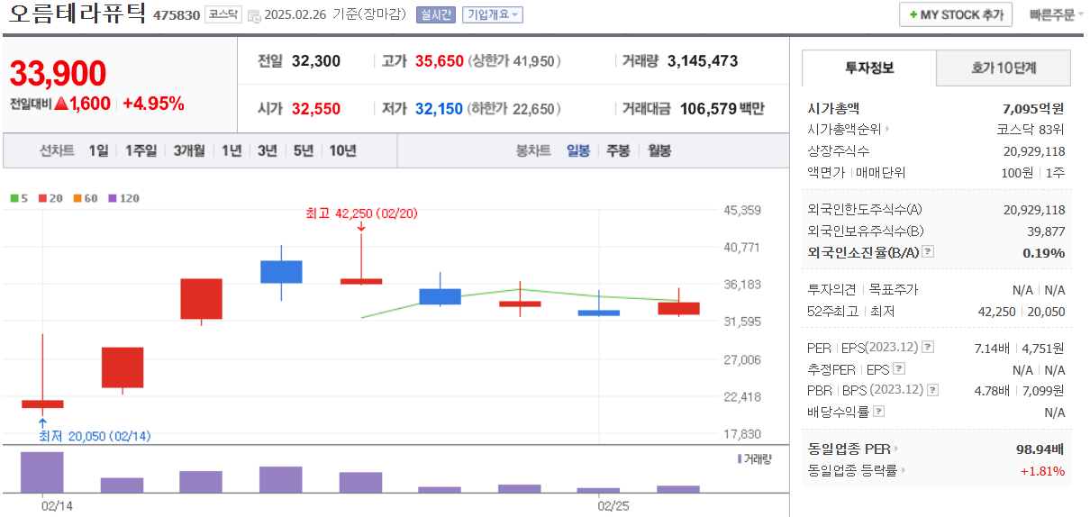
Task: Click the plus icon in MY STOCK 추가
Action: (x=913, y=15)
